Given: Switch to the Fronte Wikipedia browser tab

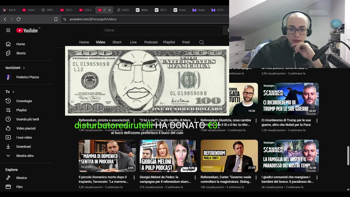Looking at the screenshot, I should [x=180, y=10].
